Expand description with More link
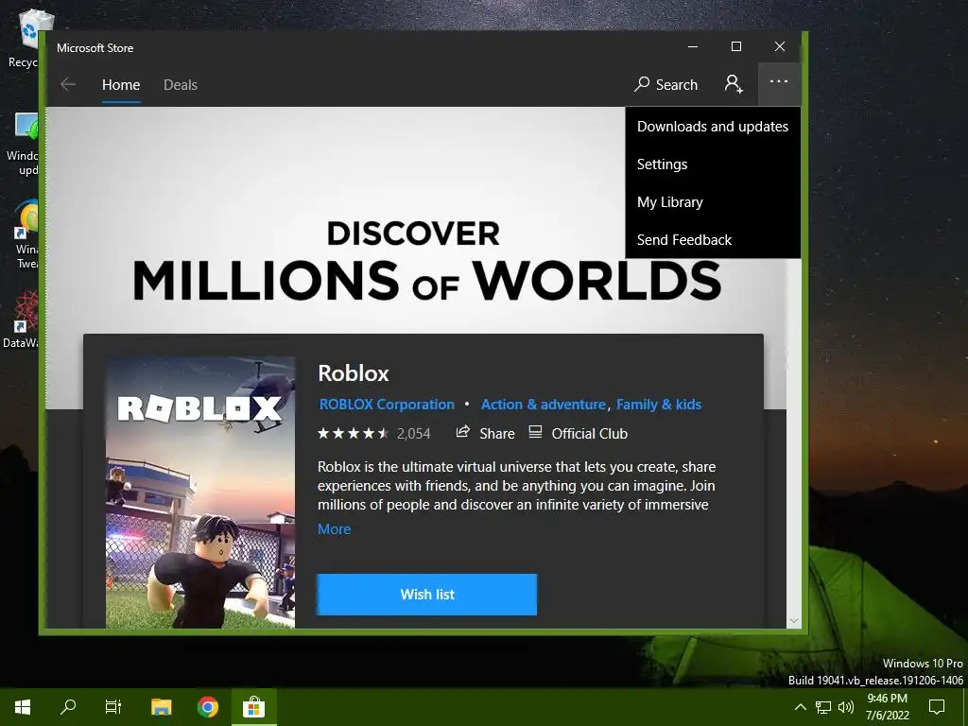Screen dimensions: 968x726 click(334, 529)
